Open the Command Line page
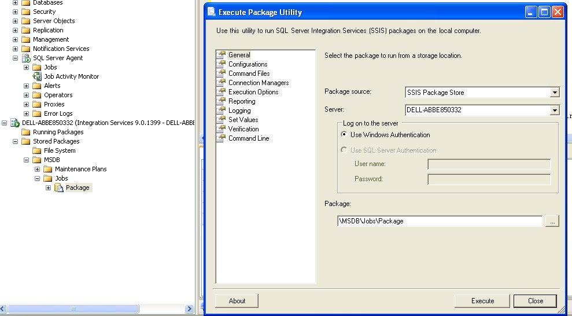 point(249,138)
